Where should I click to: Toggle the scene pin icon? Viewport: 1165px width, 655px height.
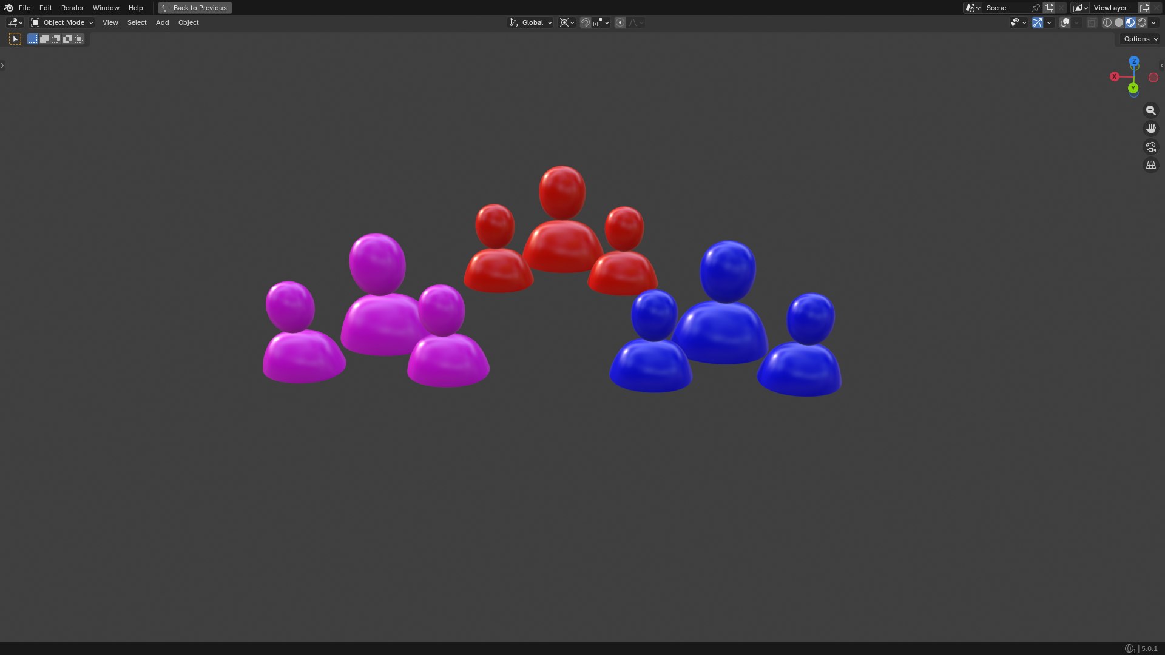click(1036, 8)
